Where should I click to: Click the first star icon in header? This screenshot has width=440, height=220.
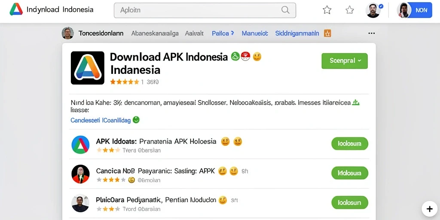click(x=327, y=10)
